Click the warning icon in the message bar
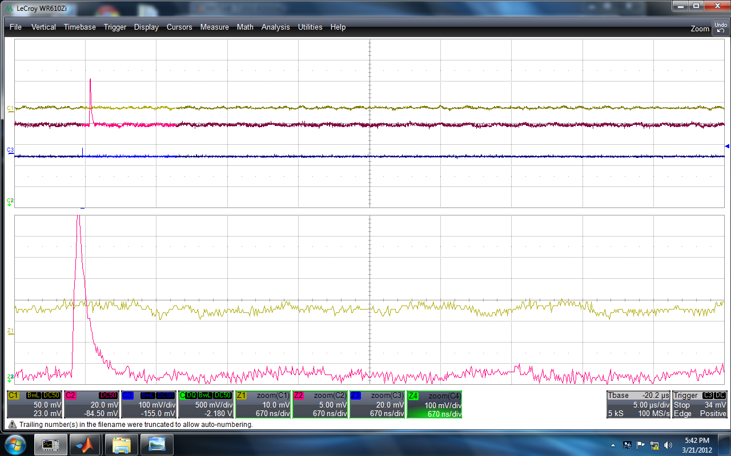Viewport: 731px width, 456px height. 12,425
